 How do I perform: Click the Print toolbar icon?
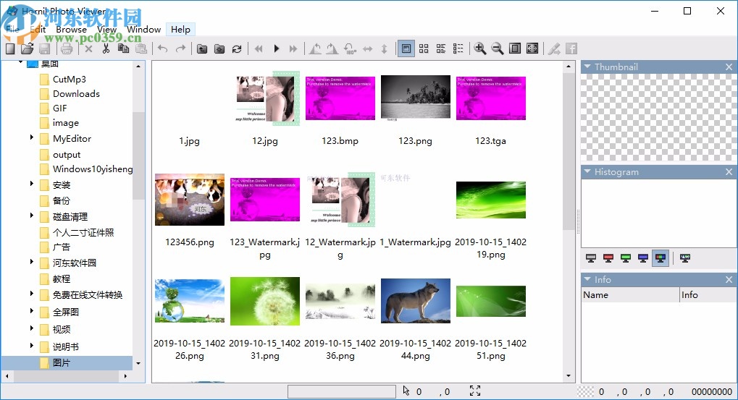pyautogui.click(x=67, y=48)
